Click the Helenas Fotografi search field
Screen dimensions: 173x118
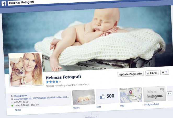coord(65,2)
